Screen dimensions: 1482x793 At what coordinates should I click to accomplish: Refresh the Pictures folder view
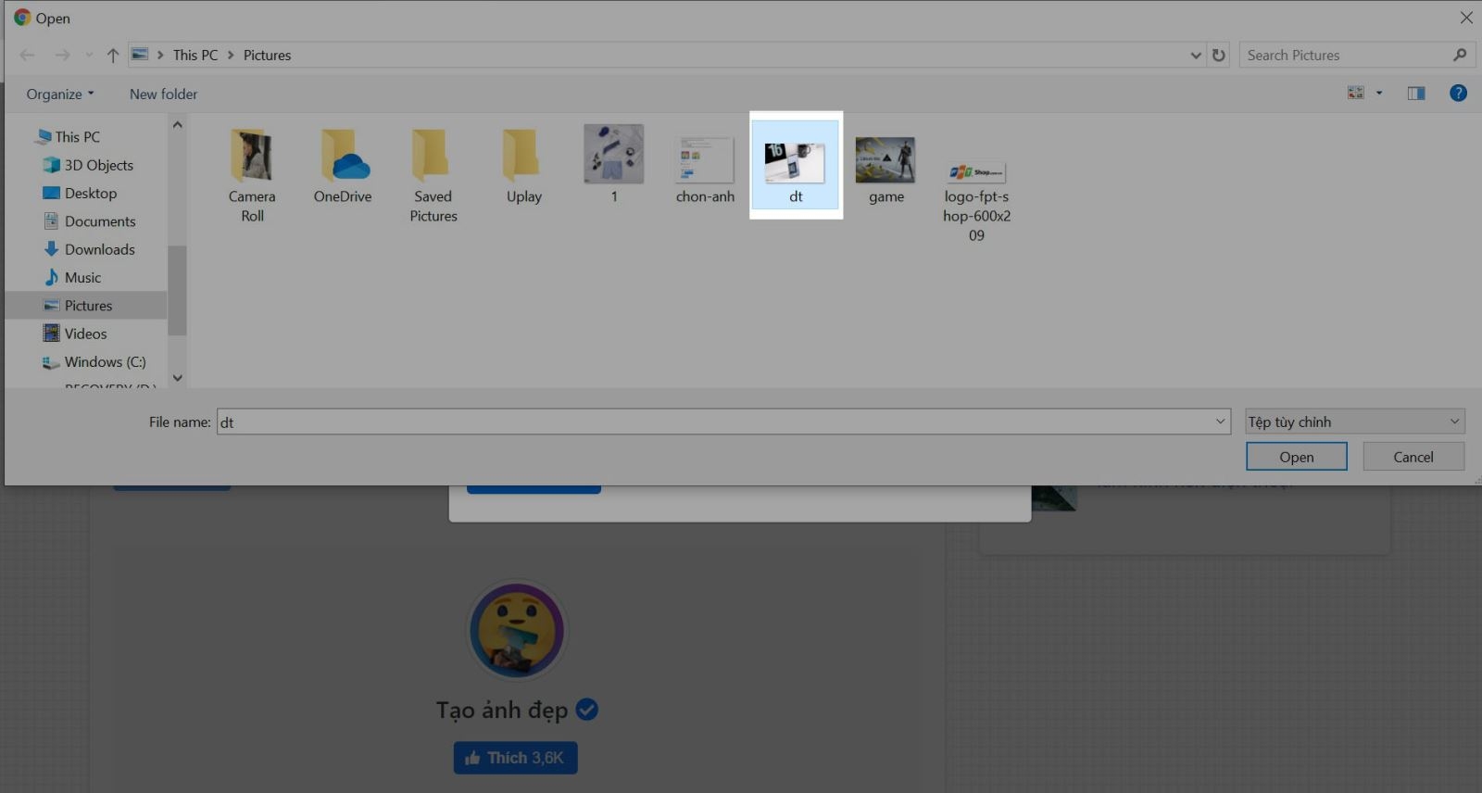point(1219,56)
